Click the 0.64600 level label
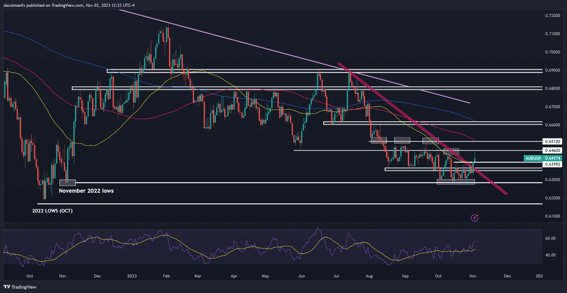Image resolution: width=567 pixels, height=293 pixels. click(x=552, y=151)
